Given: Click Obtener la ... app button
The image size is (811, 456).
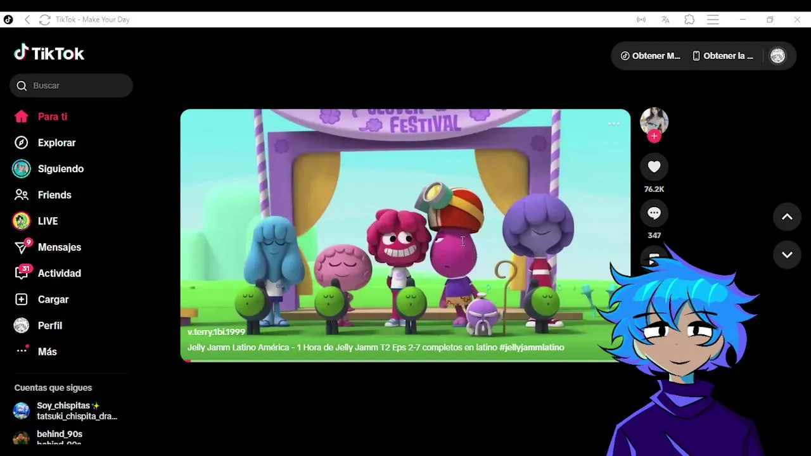Looking at the screenshot, I should (x=723, y=56).
